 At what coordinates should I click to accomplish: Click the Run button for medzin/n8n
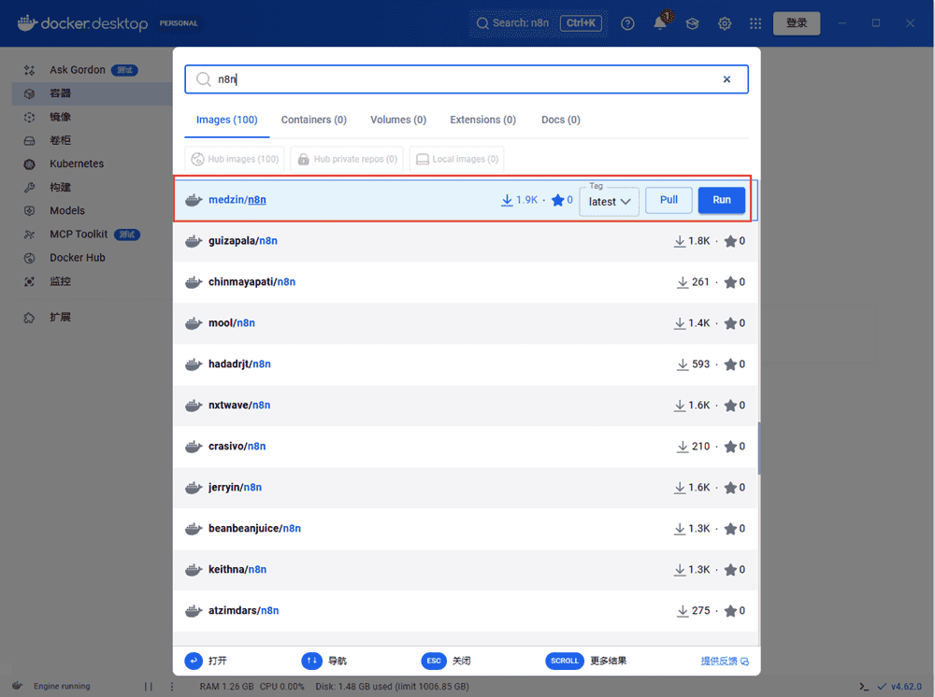tap(721, 200)
